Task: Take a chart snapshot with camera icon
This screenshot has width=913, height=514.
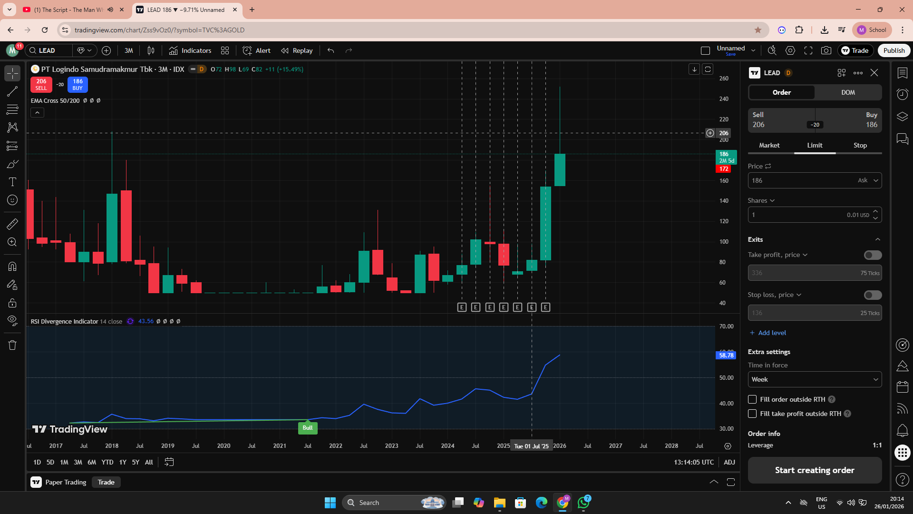Action: point(826,50)
